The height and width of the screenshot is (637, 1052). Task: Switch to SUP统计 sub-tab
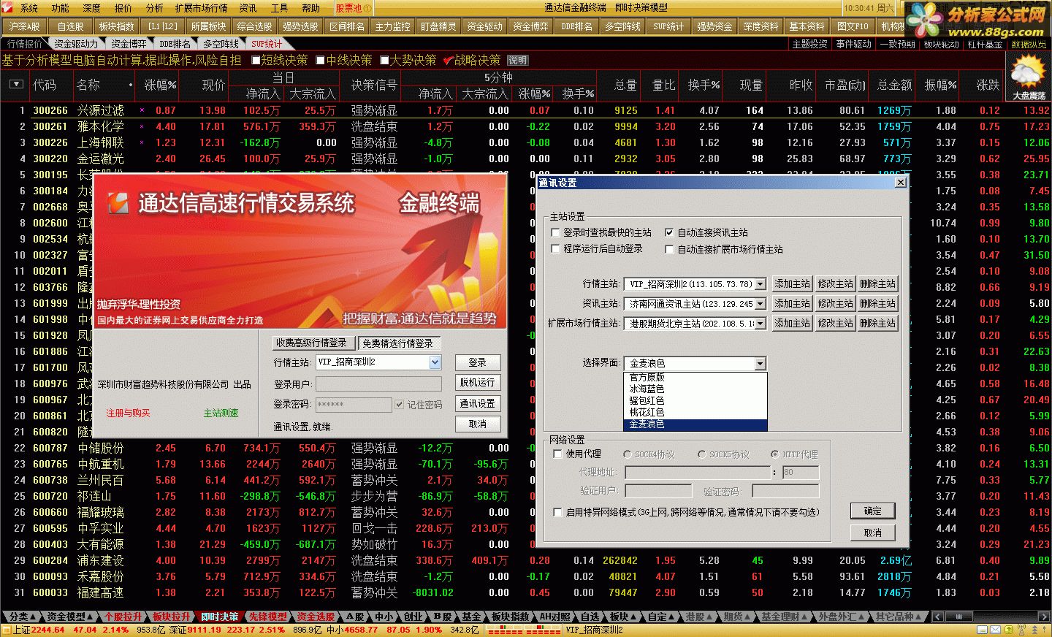(x=267, y=44)
